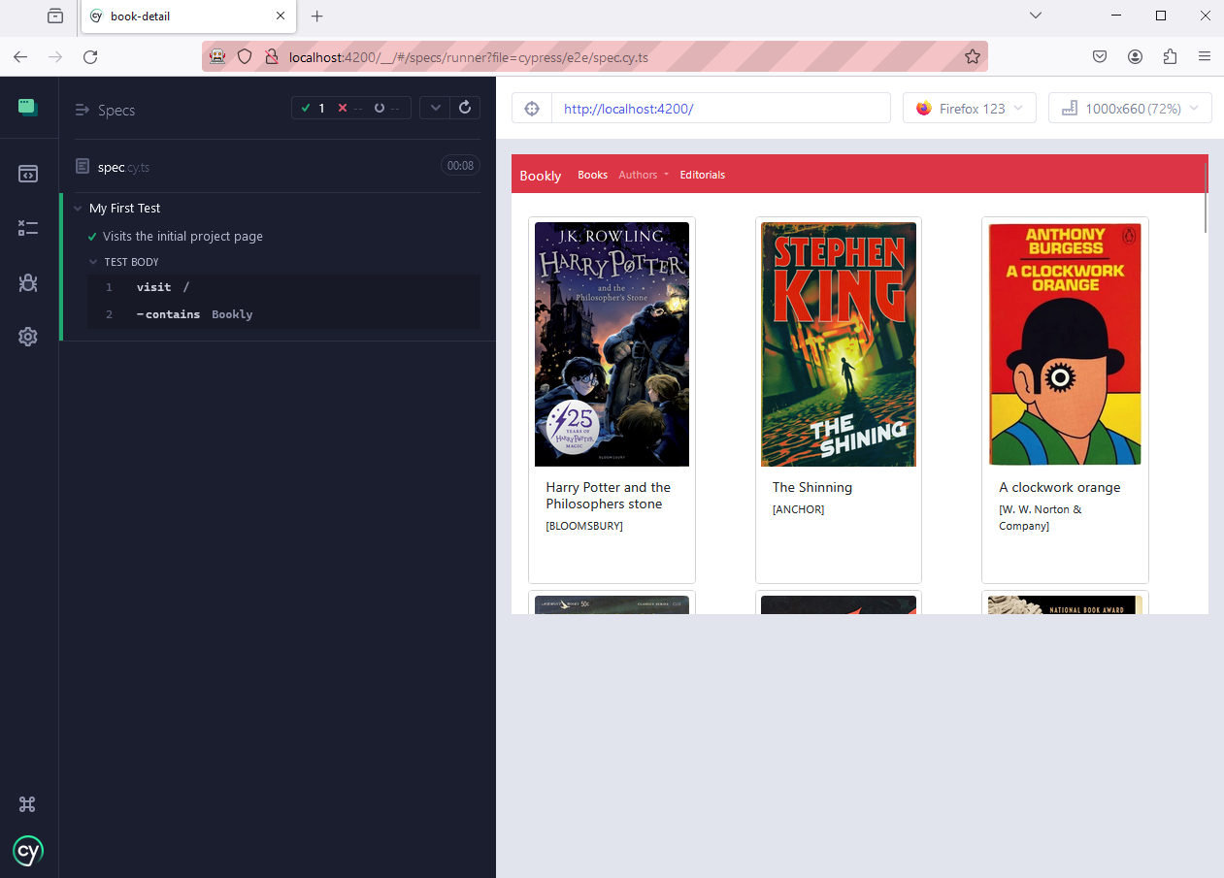Open the Firefox account menu
Viewport: 1224px width, 878px height.
(x=1135, y=57)
